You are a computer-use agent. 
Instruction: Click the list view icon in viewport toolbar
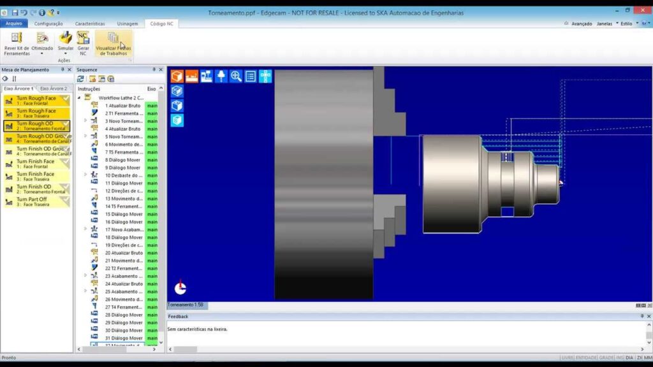pyautogui.click(x=251, y=76)
